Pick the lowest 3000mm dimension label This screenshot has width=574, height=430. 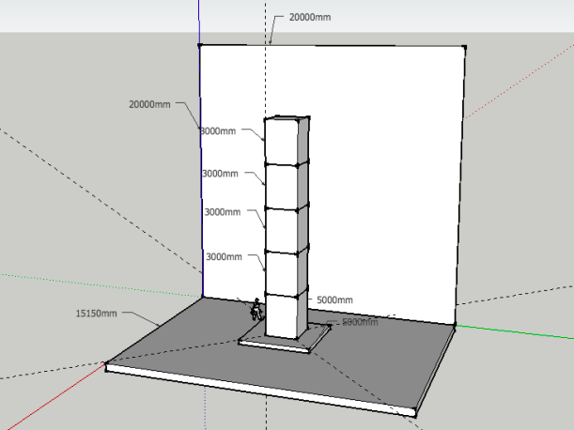point(224,256)
